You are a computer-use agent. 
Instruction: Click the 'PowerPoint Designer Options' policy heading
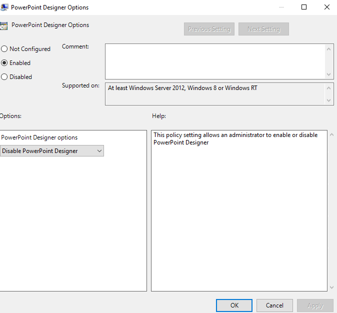coord(50,25)
